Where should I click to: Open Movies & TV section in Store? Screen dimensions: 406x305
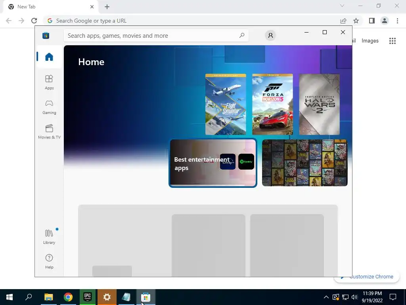tap(49, 132)
